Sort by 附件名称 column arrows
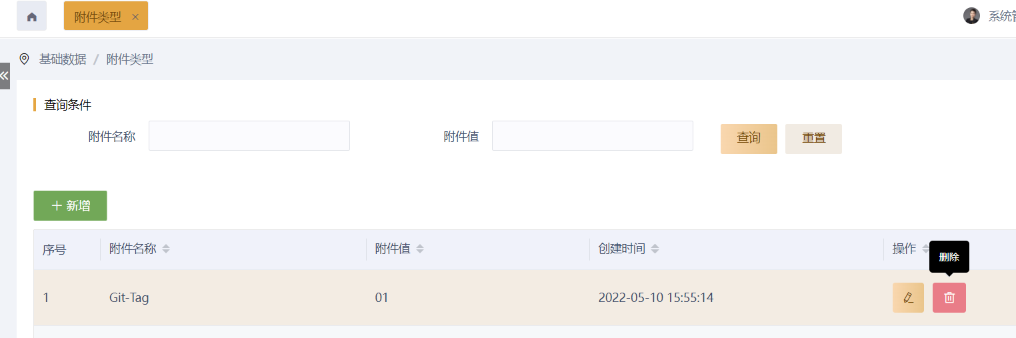1016x338 pixels. 166,249
